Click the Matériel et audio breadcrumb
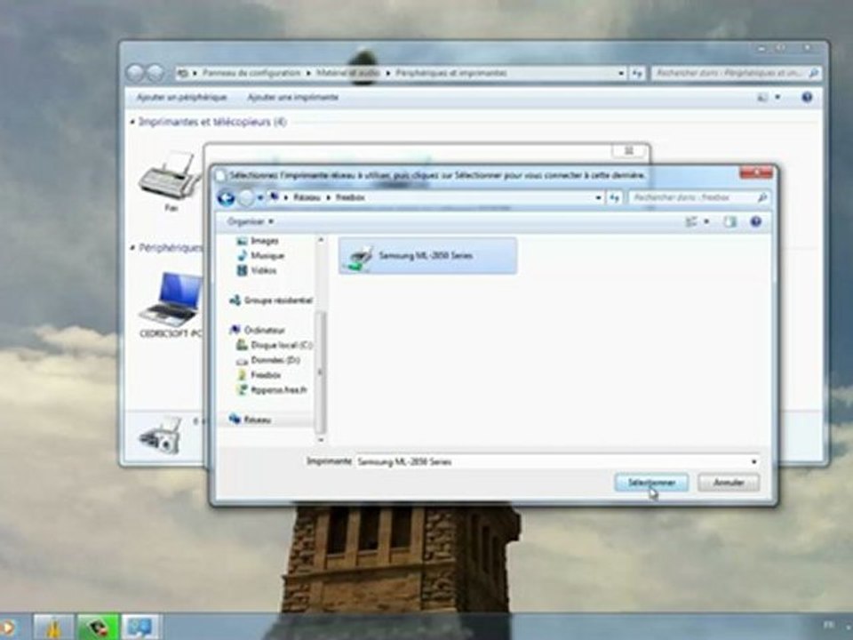Viewport: 853px width, 640px height. tap(347, 73)
